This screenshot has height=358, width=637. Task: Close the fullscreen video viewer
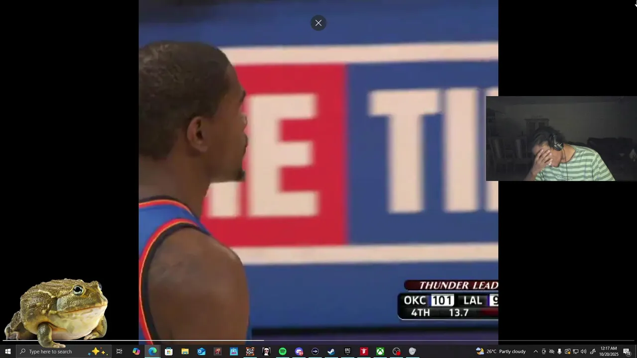pyautogui.click(x=318, y=23)
